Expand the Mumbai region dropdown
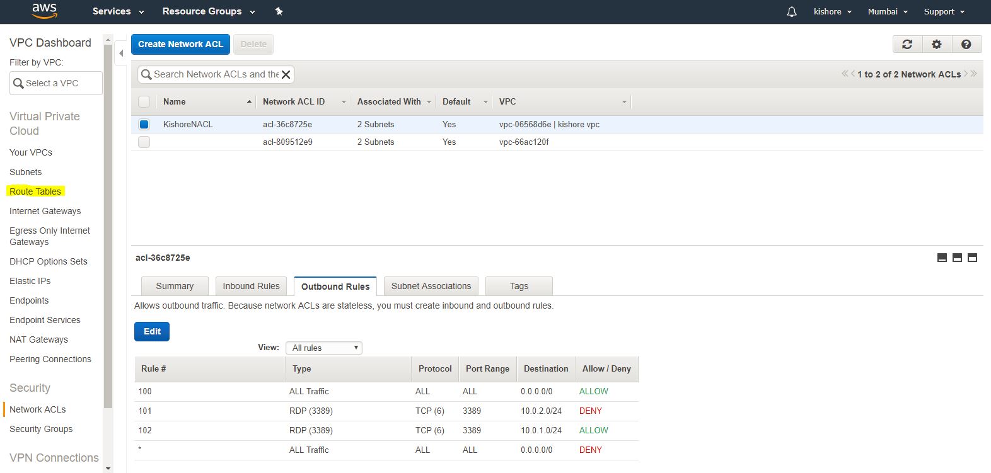Image resolution: width=991 pixels, height=473 pixels. tap(888, 12)
